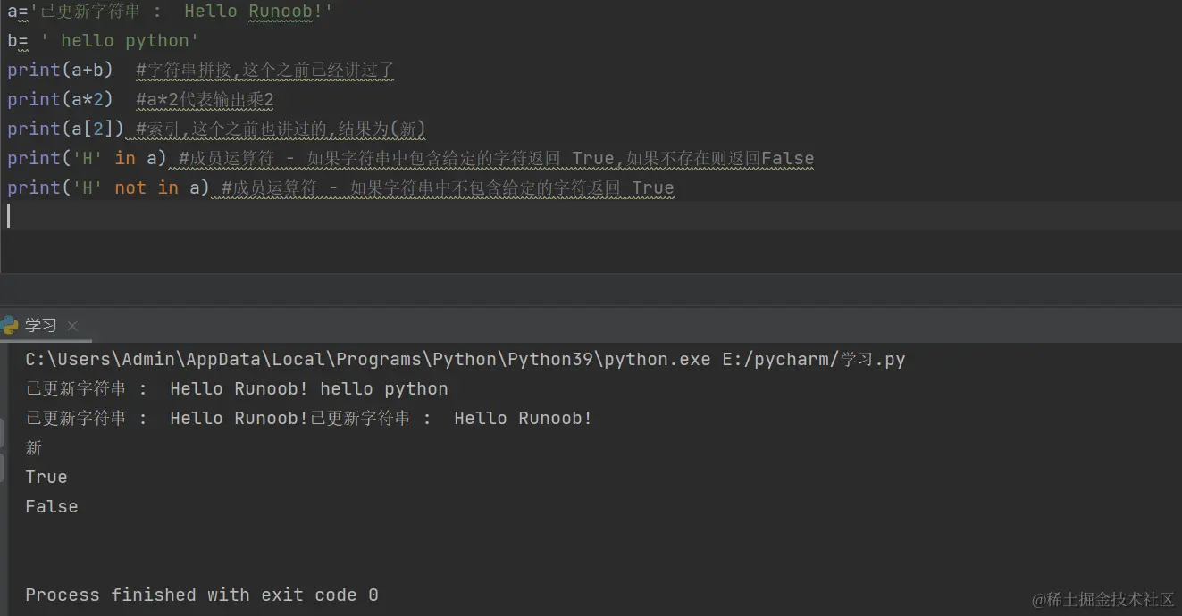
Task: Close the 学习 run tab
Action: [72, 327]
